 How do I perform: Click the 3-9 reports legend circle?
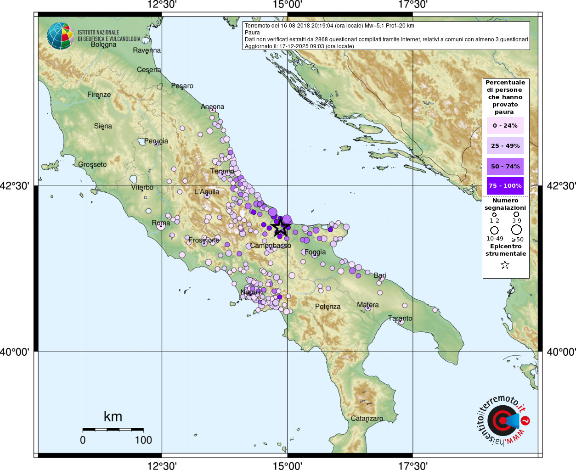[x=516, y=214]
